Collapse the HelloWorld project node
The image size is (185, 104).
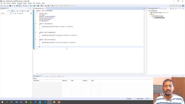(x=148, y=11)
